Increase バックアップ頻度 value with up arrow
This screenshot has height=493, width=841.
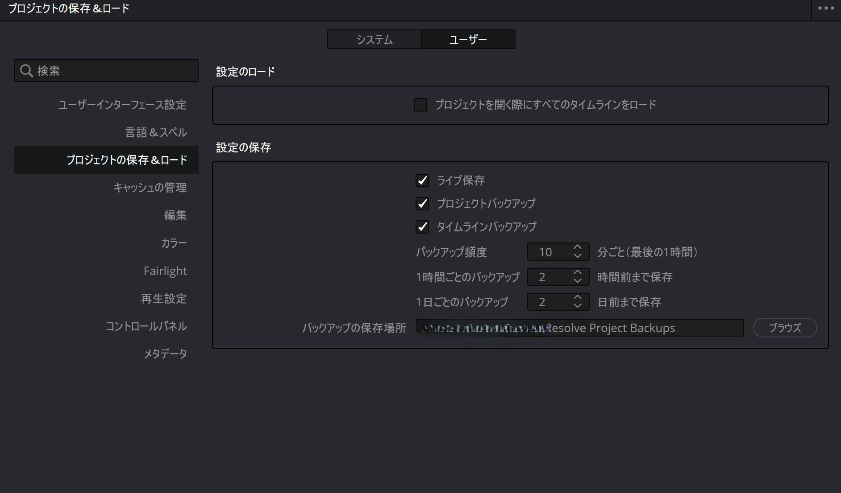(x=578, y=247)
